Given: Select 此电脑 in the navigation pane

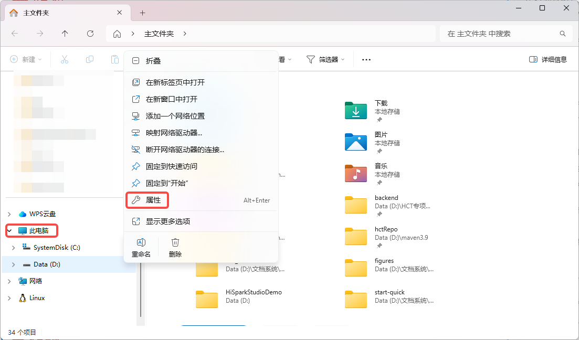Looking at the screenshot, I should tap(69, 231).
